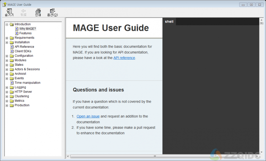The width and height of the screenshot is (266, 161).
Task: Click the Clustering folder icon
Action: pyautogui.click(x=11, y=96)
